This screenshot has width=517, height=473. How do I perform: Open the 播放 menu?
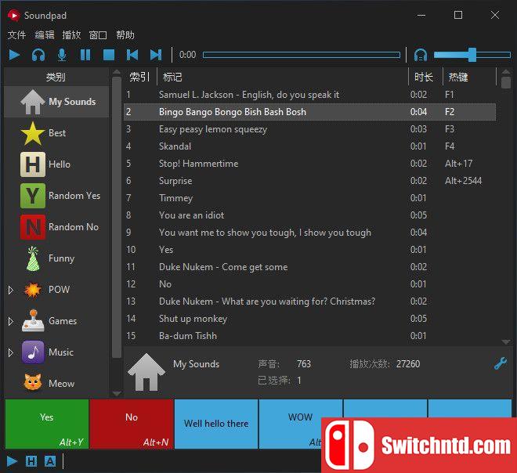click(x=71, y=35)
